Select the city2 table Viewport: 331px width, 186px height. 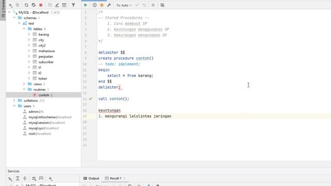point(42,45)
